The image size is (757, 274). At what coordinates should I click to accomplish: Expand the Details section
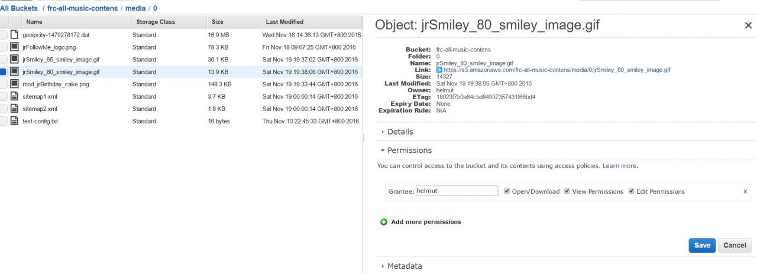point(400,132)
